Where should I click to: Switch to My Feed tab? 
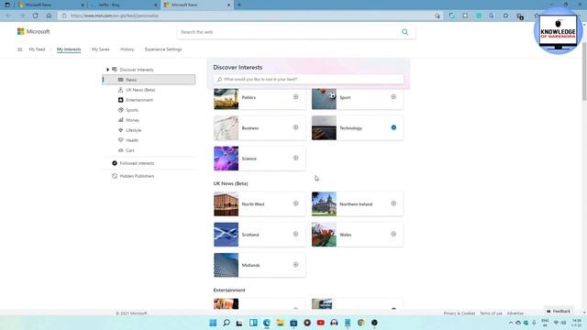pos(37,49)
